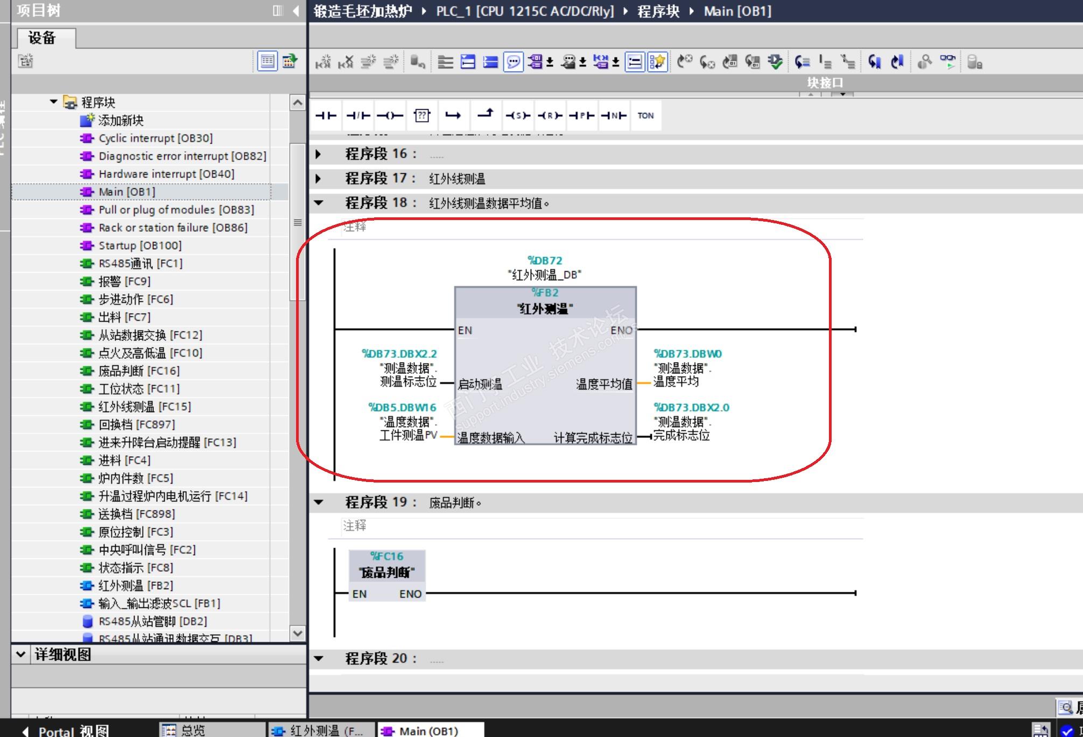Toggle network comments display button
The width and height of the screenshot is (1083, 737).
click(513, 62)
